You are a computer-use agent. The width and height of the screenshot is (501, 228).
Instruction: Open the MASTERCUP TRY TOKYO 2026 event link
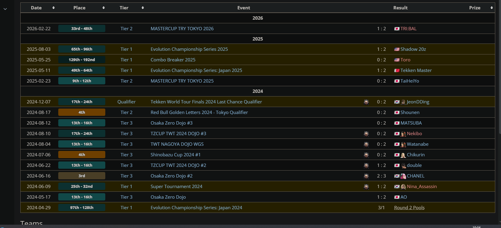(x=182, y=29)
